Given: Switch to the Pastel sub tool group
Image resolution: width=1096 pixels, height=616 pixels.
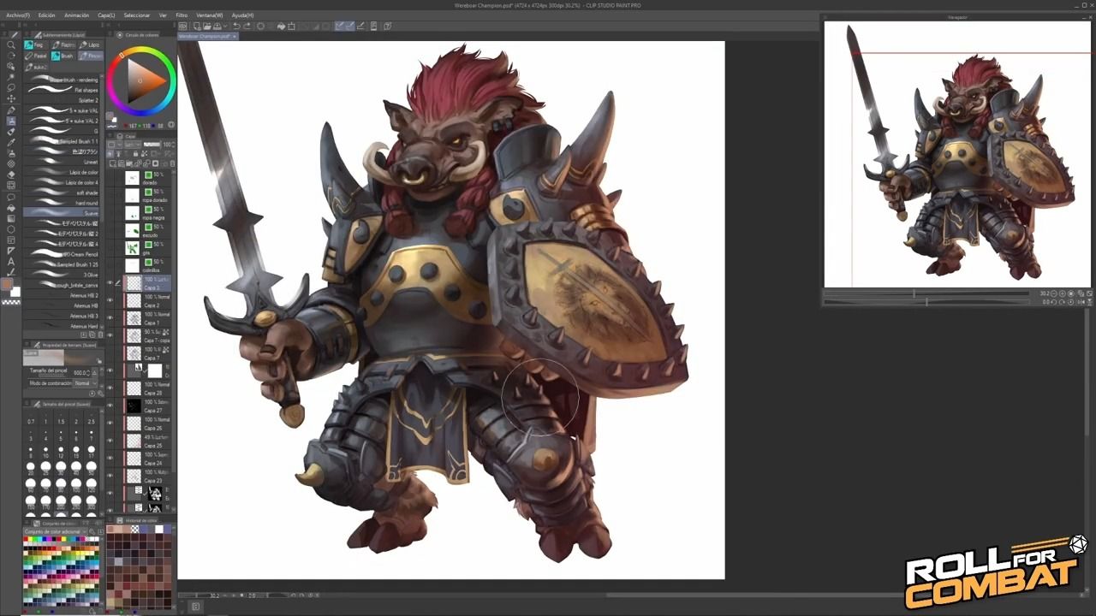Looking at the screenshot, I should pyautogui.click(x=35, y=56).
